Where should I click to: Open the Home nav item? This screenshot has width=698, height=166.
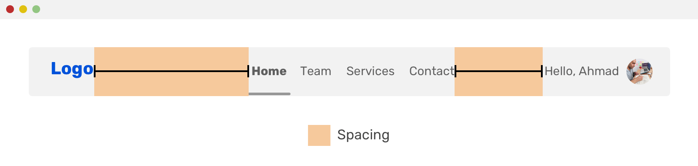coord(269,71)
